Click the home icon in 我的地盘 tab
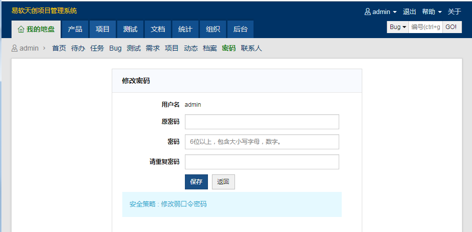Screen dimensions: 472x232 click(x=21, y=29)
